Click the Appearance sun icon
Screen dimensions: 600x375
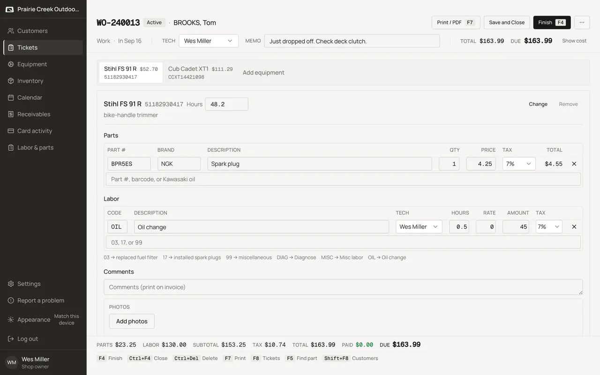click(11, 320)
